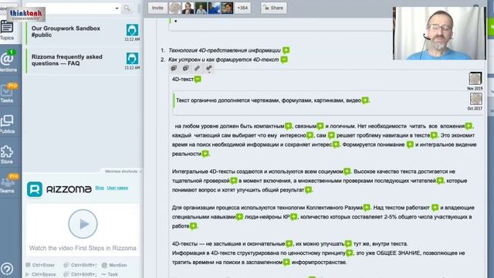Open the Tasks section in sidebar
This screenshot has height=278, width=494.
pyautogui.click(x=8, y=93)
